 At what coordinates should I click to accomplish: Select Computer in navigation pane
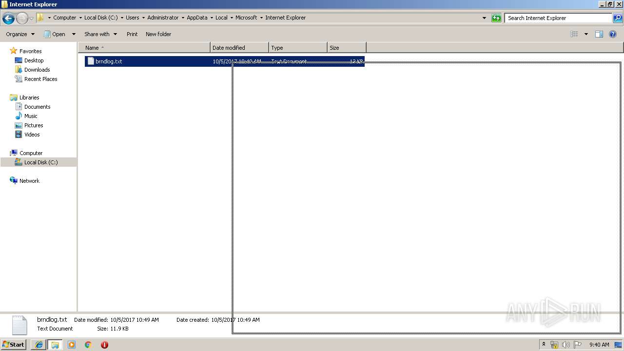click(x=31, y=153)
